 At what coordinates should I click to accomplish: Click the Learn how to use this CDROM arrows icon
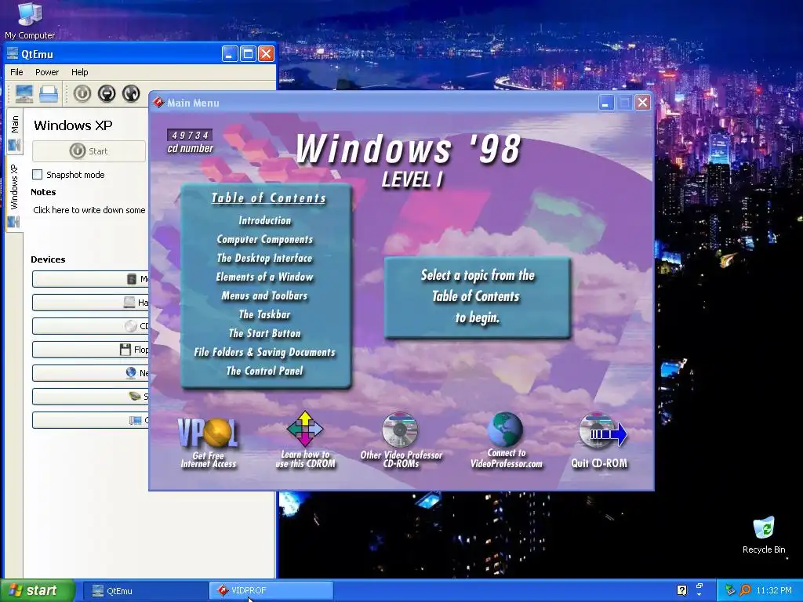point(305,429)
